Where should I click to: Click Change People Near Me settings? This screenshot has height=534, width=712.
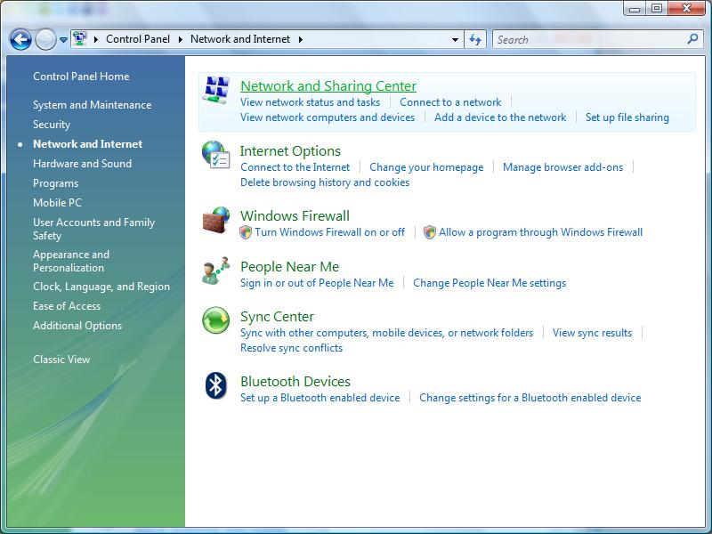[489, 283]
